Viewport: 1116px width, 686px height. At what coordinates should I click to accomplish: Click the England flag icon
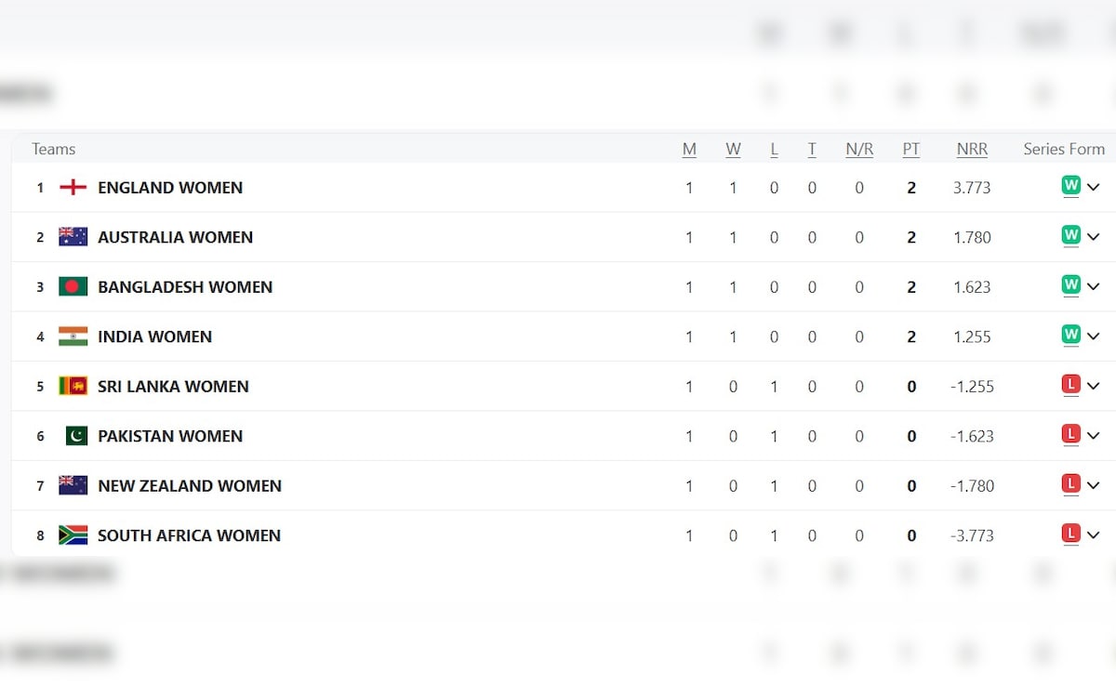73,188
